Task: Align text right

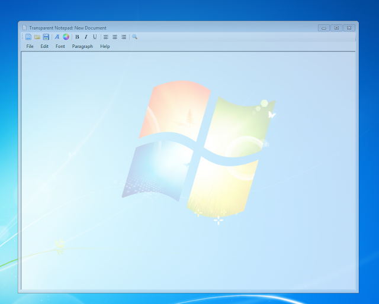Action: pos(124,37)
